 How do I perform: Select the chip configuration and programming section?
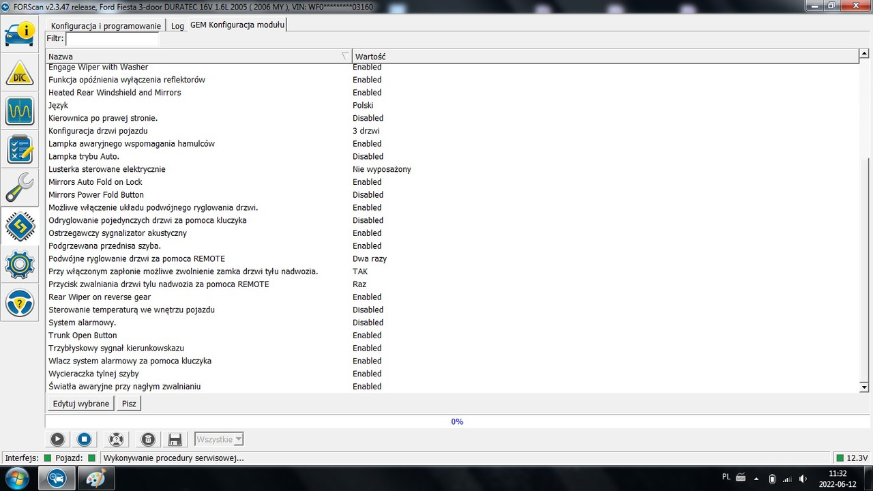click(20, 226)
